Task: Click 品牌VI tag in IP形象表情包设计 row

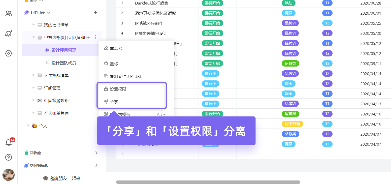Action: click(x=290, y=33)
